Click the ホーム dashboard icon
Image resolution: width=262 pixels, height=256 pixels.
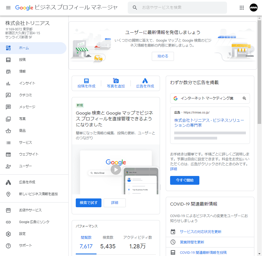(x=8, y=48)
